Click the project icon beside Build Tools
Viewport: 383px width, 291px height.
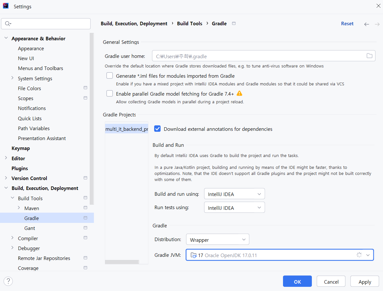pos(85,198)
